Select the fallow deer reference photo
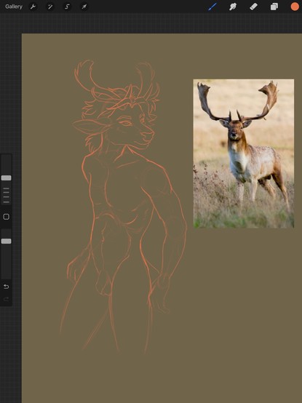 click(243, 153)
